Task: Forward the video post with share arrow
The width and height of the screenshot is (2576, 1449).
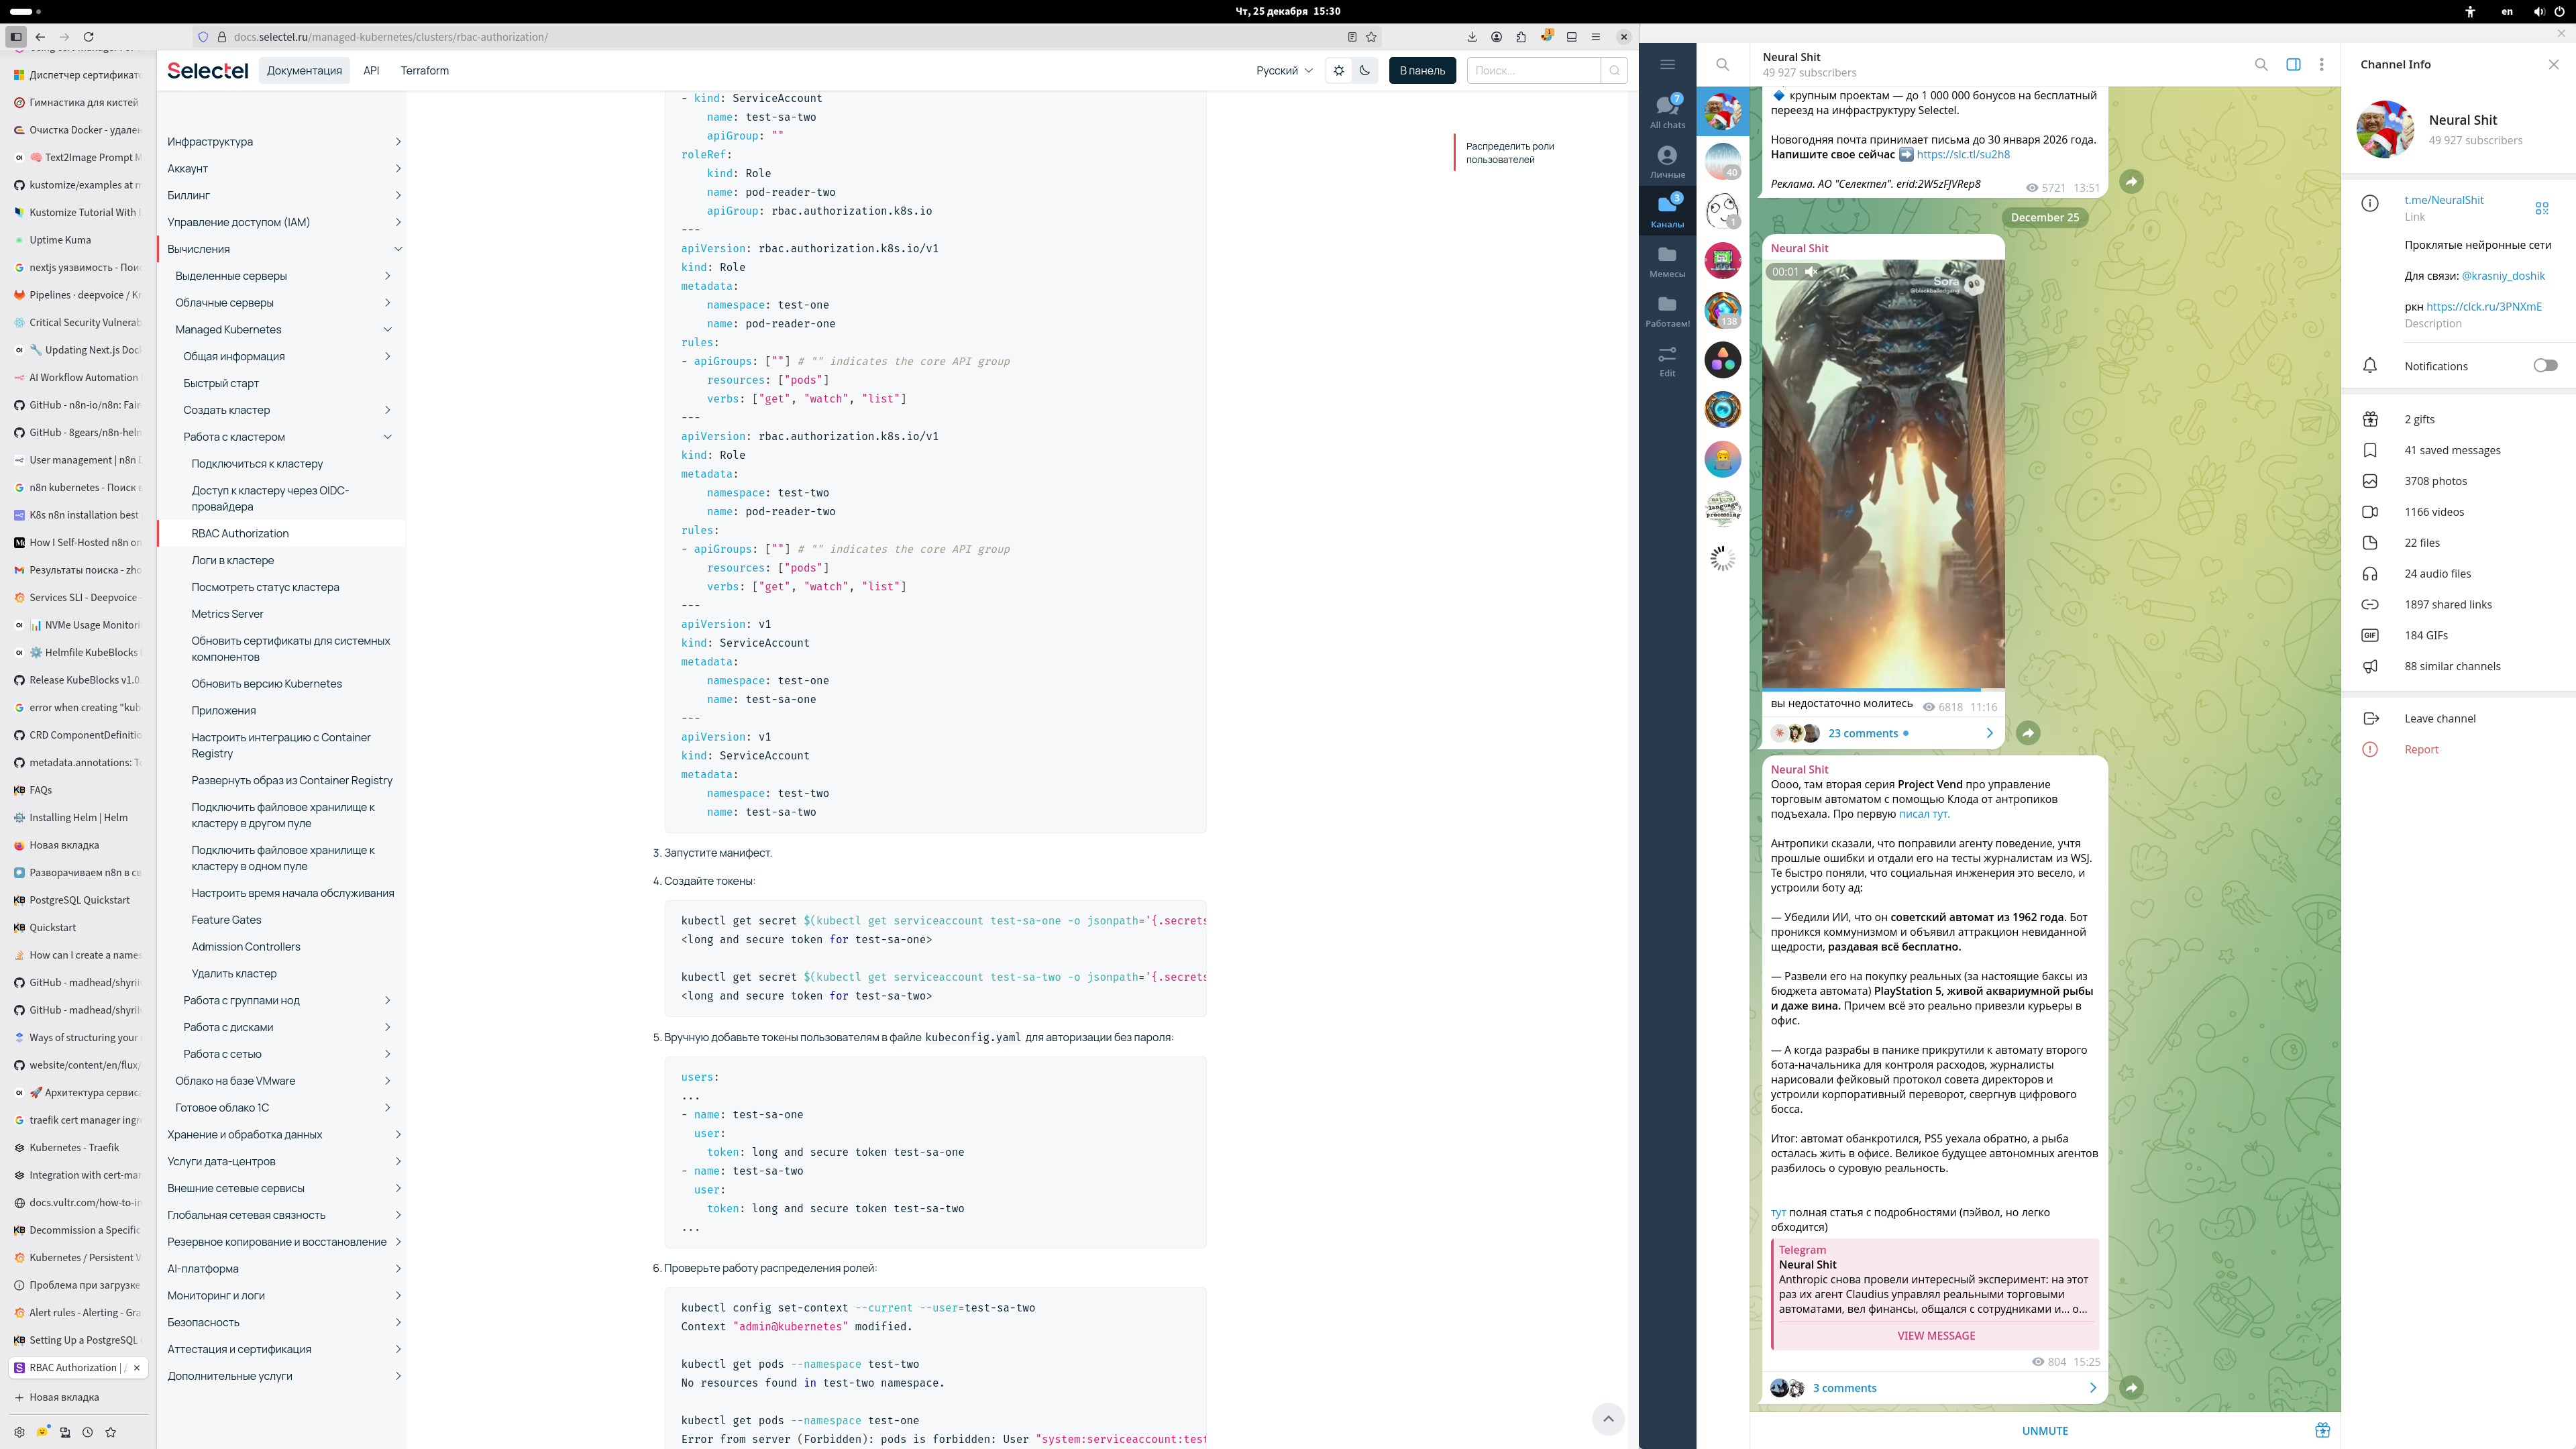Action: pyautogui.click(x=2027, y=733)
